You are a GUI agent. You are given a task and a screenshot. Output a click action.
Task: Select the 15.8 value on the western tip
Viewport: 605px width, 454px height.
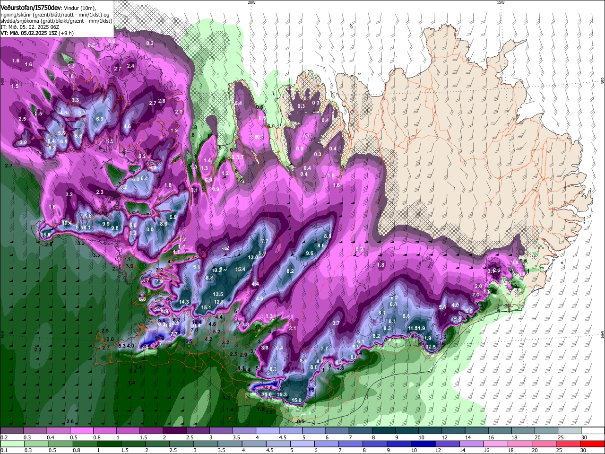click(x=46, y=235)
